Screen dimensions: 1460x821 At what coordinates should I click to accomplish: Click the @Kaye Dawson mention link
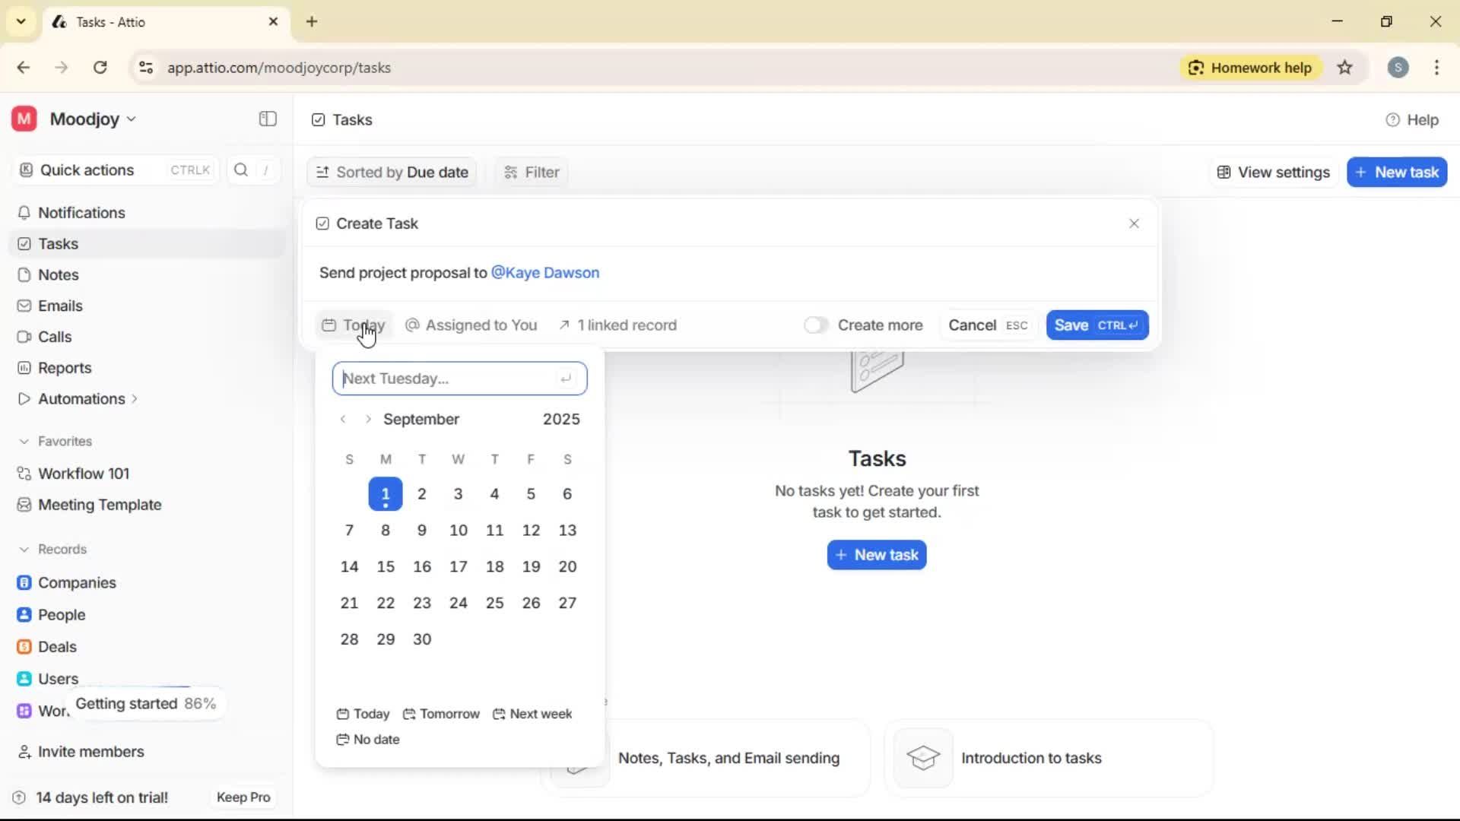pyautogui.click(x=544, y=272)
